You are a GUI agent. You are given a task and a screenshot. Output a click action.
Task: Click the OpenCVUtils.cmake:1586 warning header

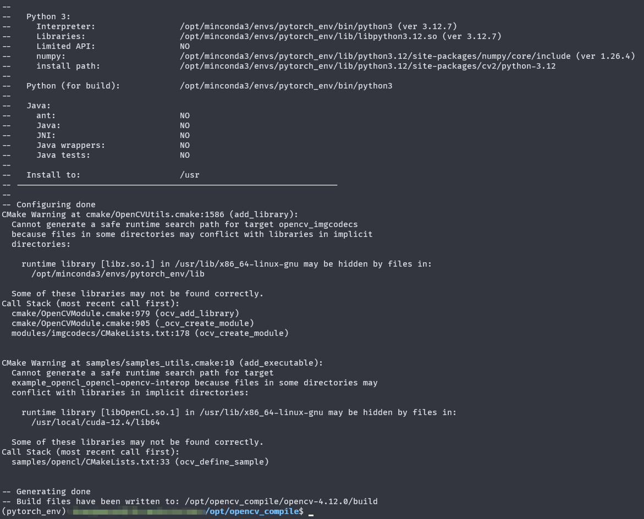(x=150, y=214)
